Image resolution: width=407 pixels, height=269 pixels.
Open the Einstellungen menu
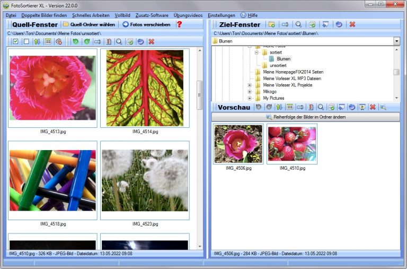point(222,15)
